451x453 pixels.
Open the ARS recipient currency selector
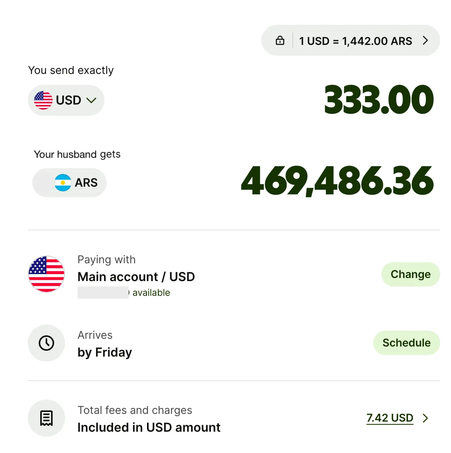click(x=70, y=183)
